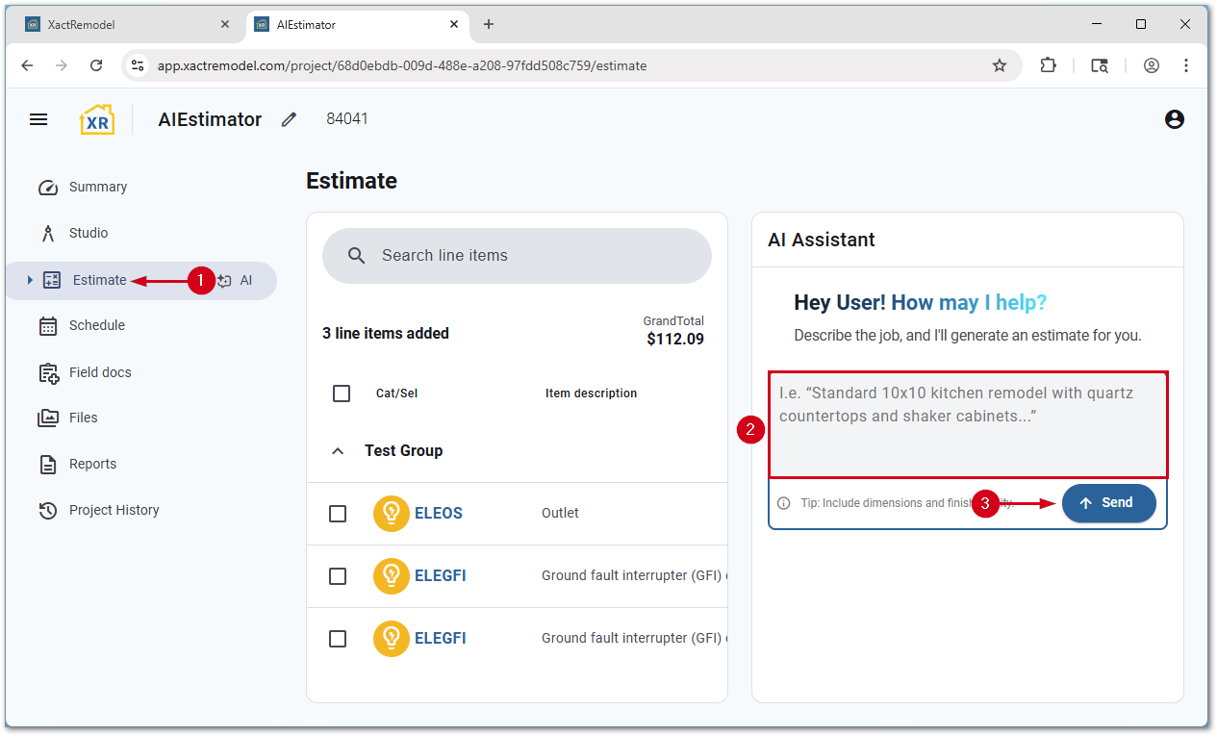The height and width of the screenshot is (736, 1217).
Task: Expand the Estimate sidebar triangle
Action: coord(30,280)
